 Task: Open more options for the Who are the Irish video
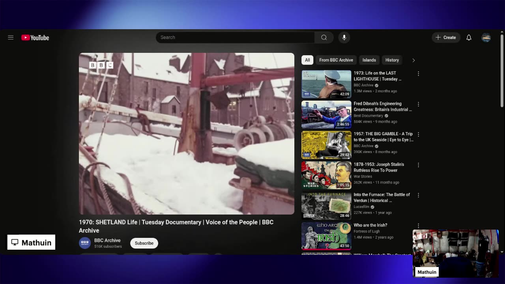coord(418,226)
